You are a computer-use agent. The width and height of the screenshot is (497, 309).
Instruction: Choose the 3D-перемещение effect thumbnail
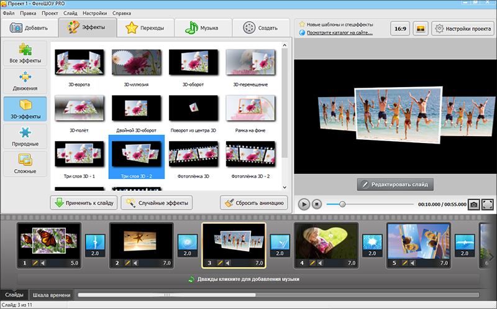[x=250, y=62]
